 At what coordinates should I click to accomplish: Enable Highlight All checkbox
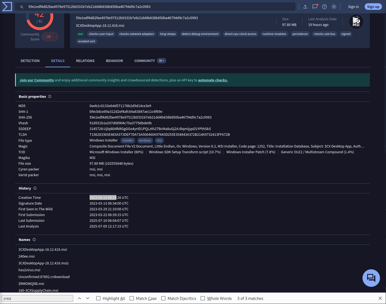[x=98, y=298]
